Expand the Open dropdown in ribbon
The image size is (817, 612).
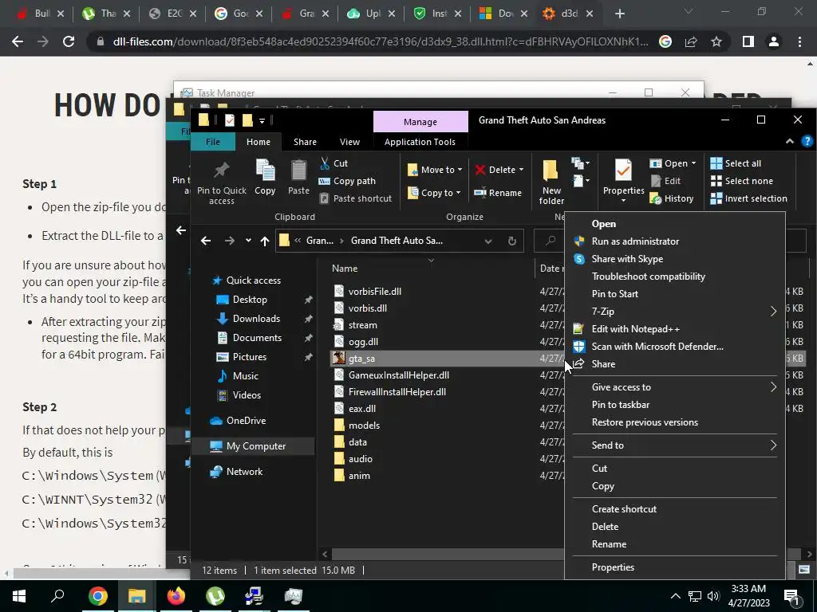click(x=693, y=163)
